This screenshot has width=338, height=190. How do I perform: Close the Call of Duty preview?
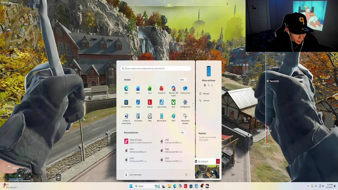(218, 161)
